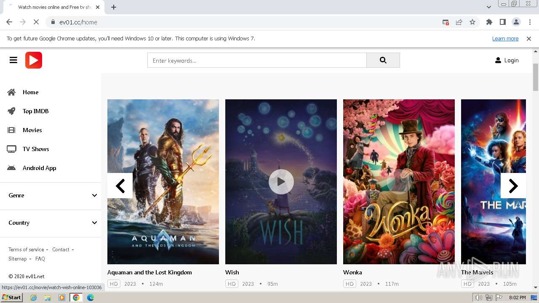Screen dimensions: 539x303
Task: Click the Wonka title text
Action: [x=352, y=272]
